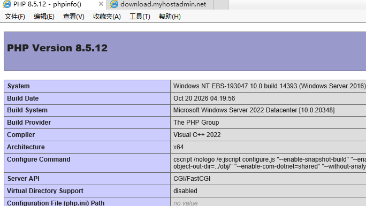Screen dimensions: 366x206
Task: Click the PHP Version 8.5.12 heading
Action: [x=57, y=48]
